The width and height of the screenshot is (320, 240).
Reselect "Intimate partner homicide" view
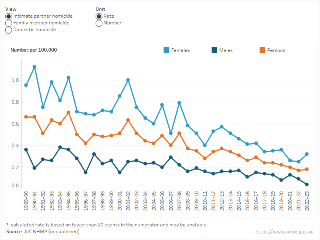pos(8,16)
